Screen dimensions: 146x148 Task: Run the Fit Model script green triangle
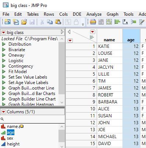click(x=4, y=72)
